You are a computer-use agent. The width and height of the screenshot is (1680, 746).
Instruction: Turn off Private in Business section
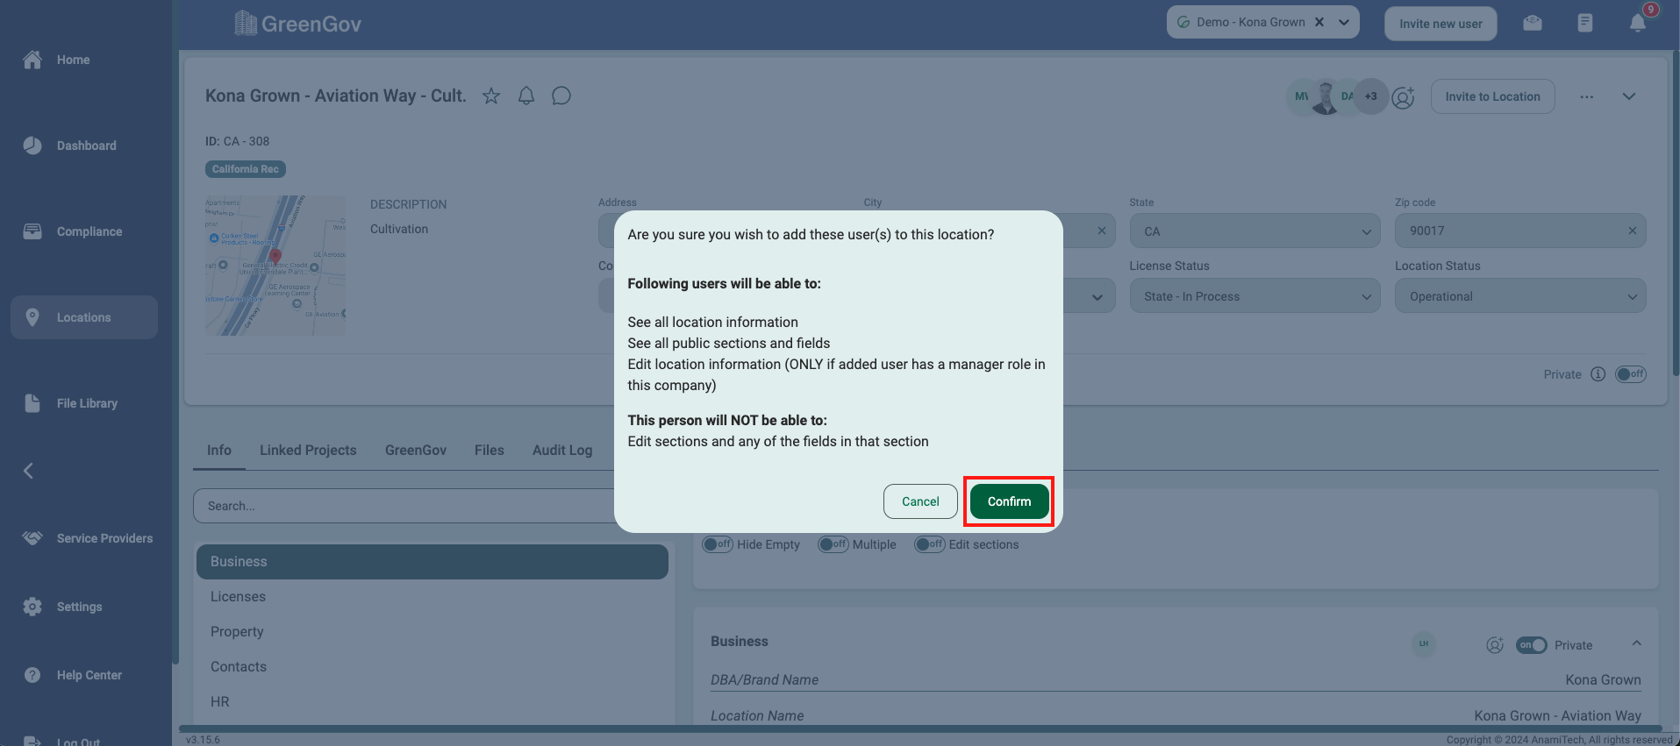(x=1532, y=645)
